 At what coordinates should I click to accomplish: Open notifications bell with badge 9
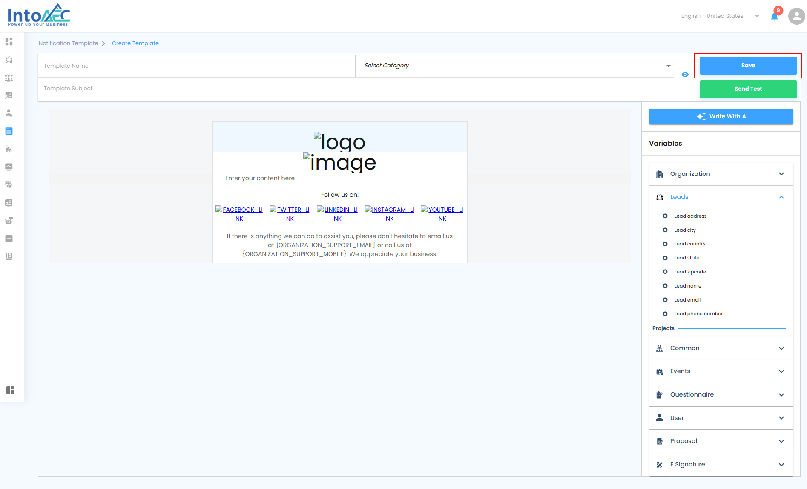pos(775,16)
